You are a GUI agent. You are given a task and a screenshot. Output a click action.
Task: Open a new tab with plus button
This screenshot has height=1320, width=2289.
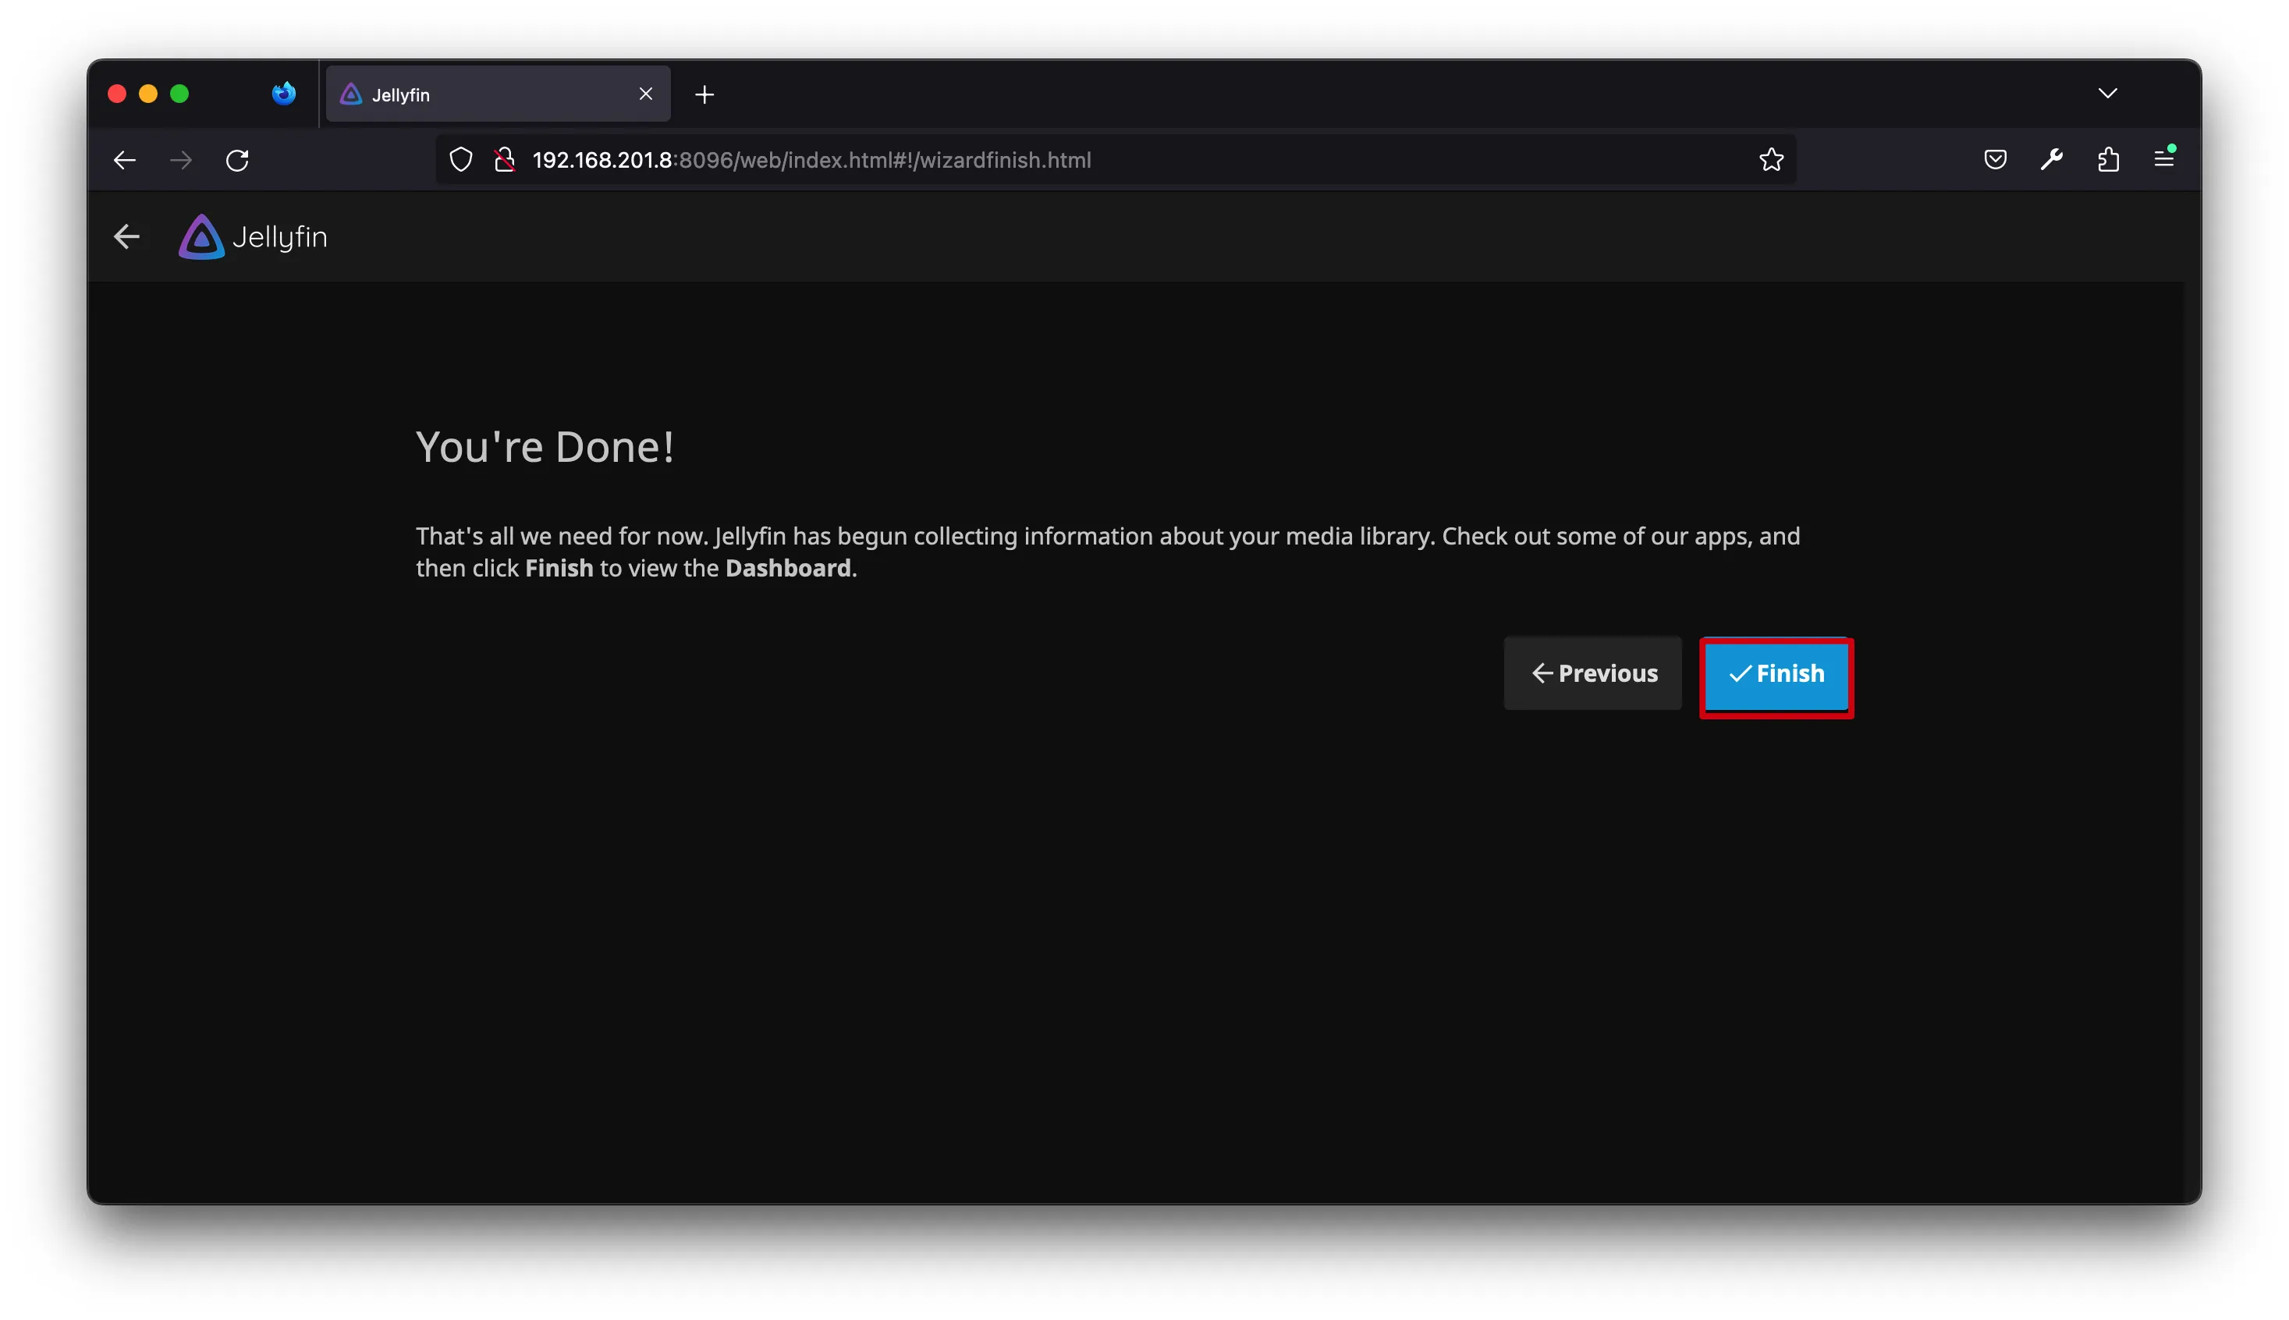point(704,94)
